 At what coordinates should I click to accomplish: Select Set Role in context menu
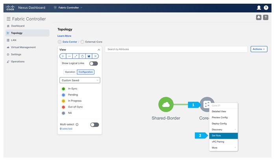click(223, 136)
